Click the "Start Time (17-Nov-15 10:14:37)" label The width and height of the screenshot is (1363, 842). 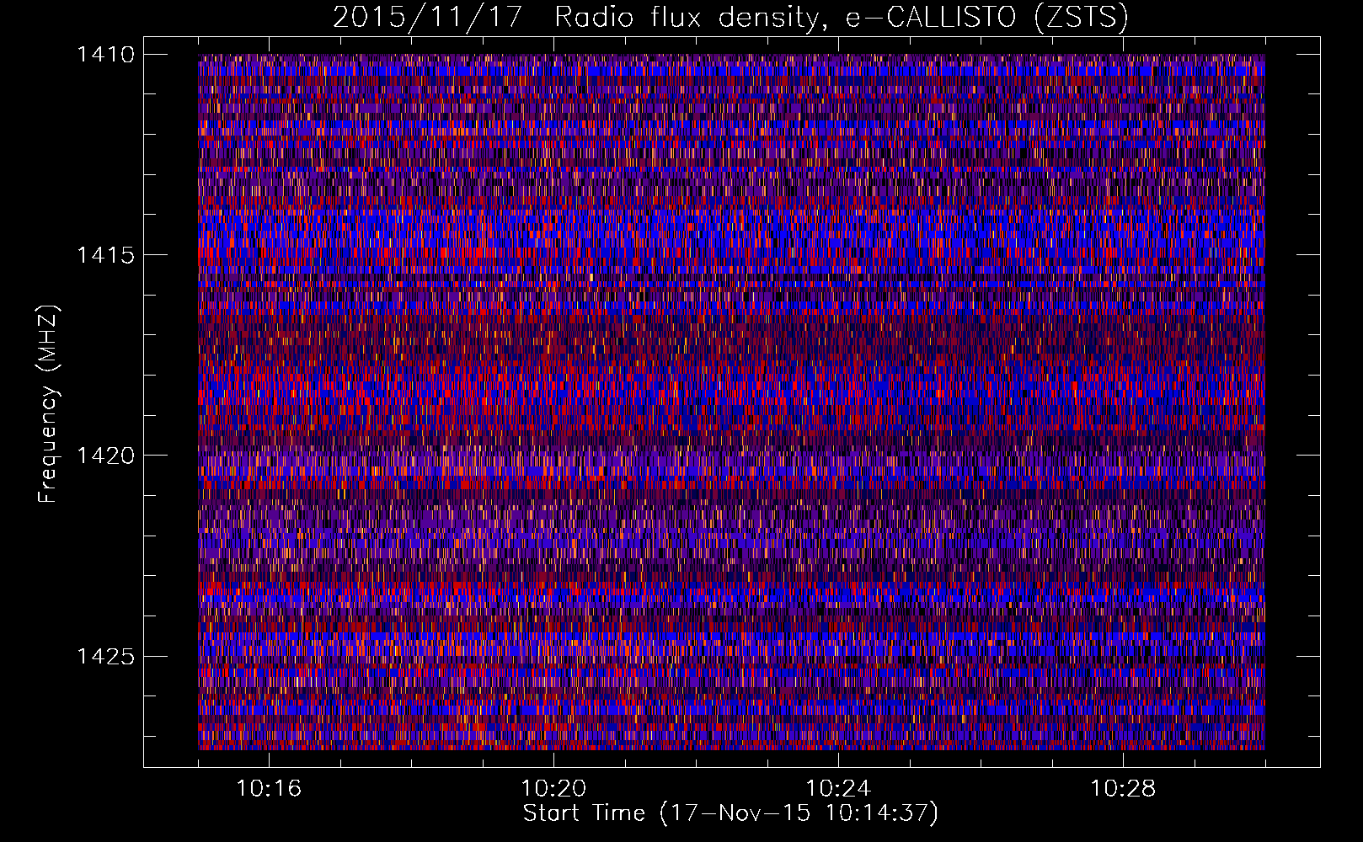730,813
